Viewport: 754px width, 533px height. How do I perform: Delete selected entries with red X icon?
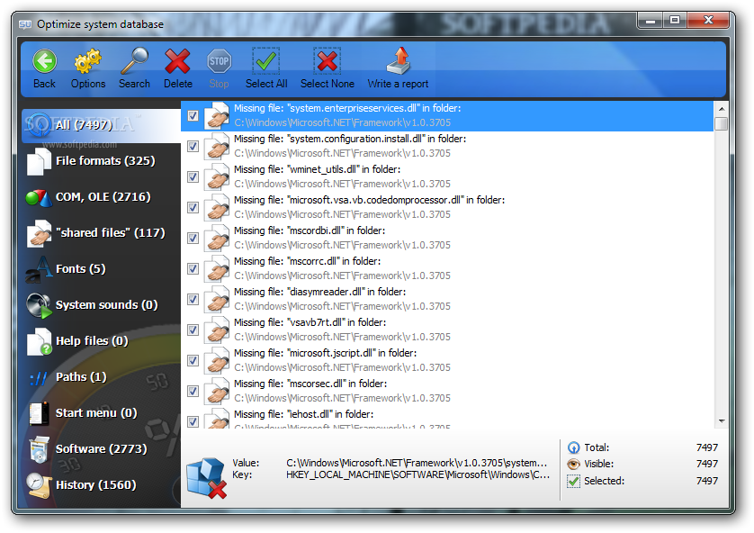click(x=177, y=61)
